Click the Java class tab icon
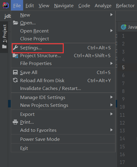 (123, 27)
